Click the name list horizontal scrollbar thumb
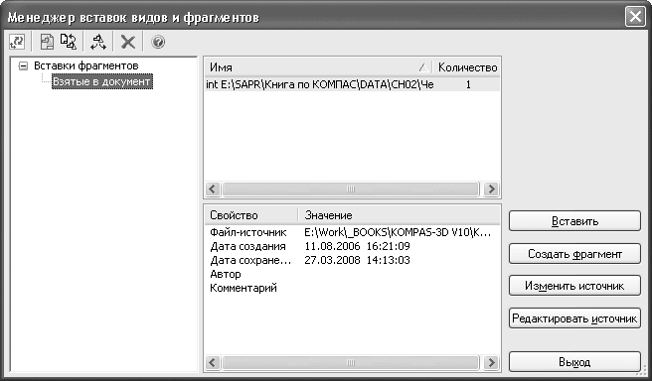652x381 pixels. click(351, 189)
